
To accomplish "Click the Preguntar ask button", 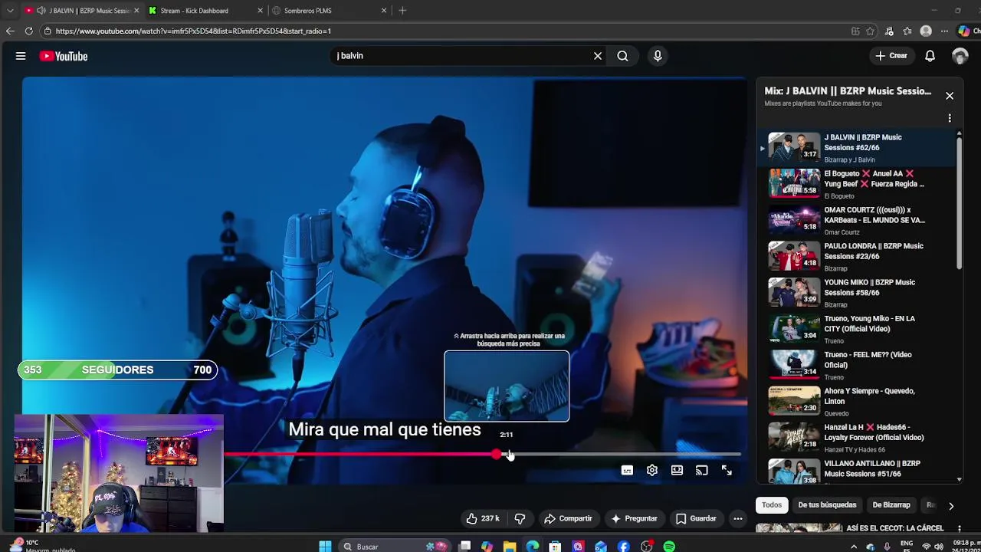I will pyautogui.click(x=634, y=519).
